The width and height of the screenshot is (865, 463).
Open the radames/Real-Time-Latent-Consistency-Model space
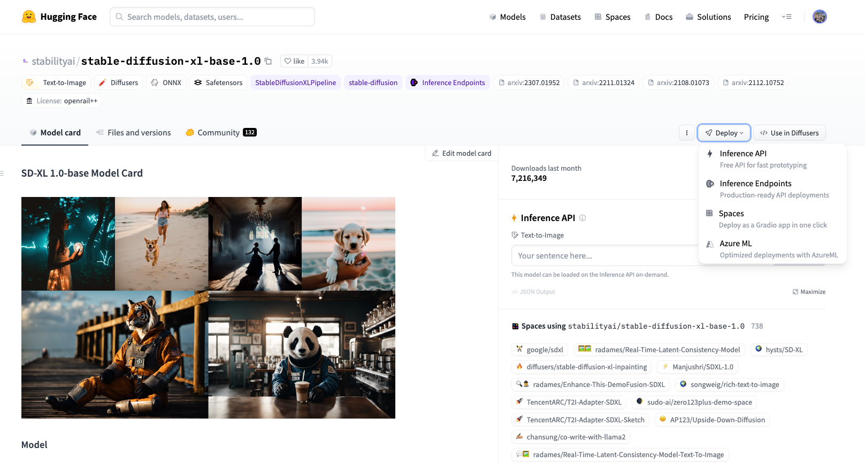tap(659, 350)
